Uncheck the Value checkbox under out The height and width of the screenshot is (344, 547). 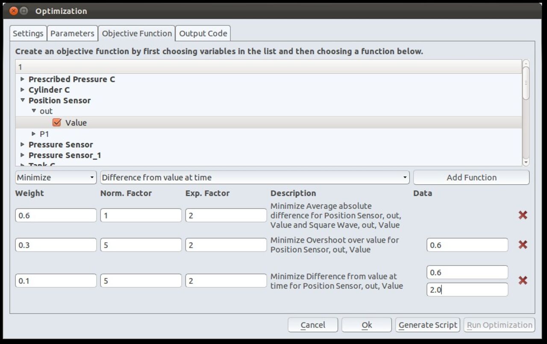(57, 123)
